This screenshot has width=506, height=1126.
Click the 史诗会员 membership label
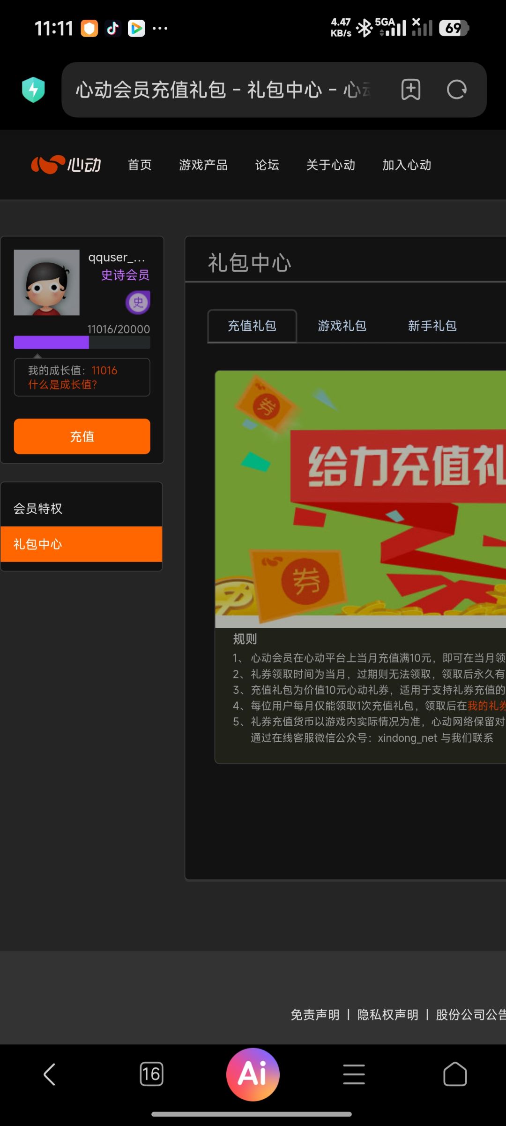(x=126, y=275)
